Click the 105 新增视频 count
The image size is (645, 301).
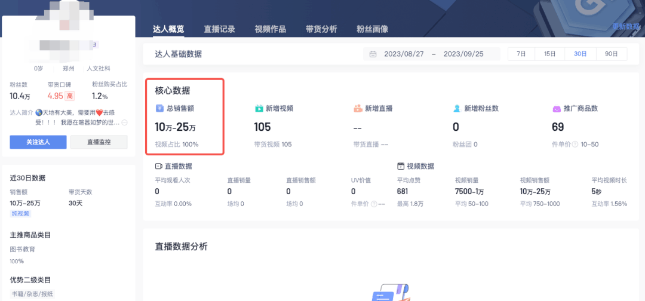[262, 127]
